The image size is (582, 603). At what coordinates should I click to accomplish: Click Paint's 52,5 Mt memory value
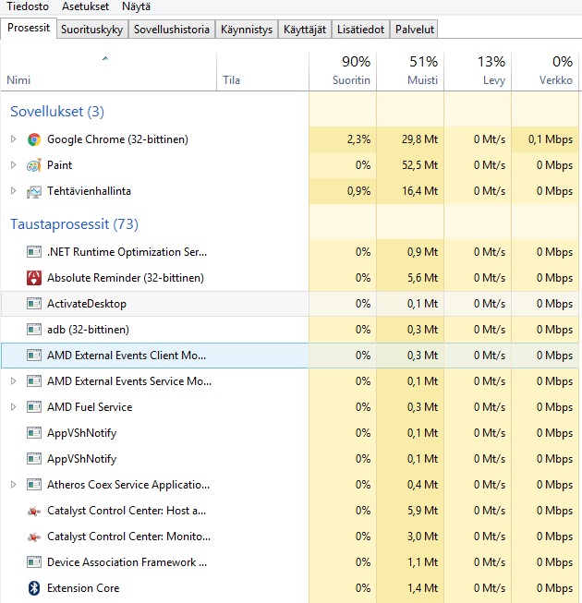(419, 165)
